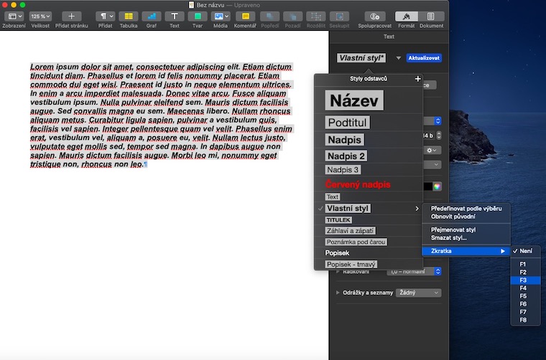Apply the TITULEK paragraph style
This screenshot has height=360, width=546.
pyautogui.click(x=338, y=220)
